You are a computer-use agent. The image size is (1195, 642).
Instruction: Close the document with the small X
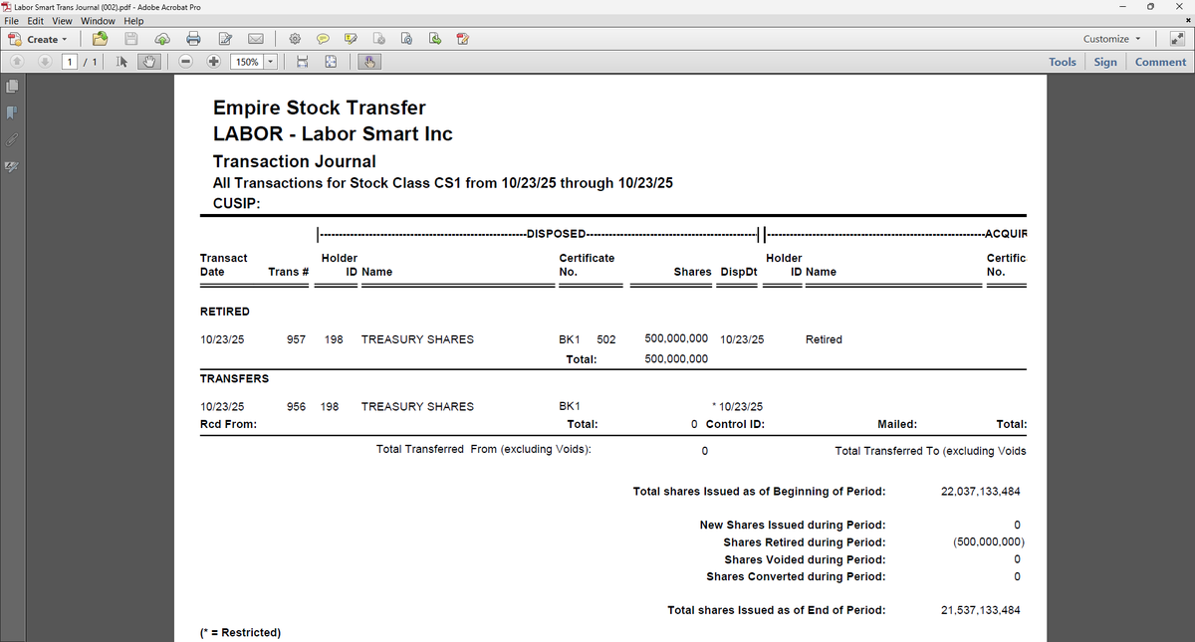[1187, 21]
